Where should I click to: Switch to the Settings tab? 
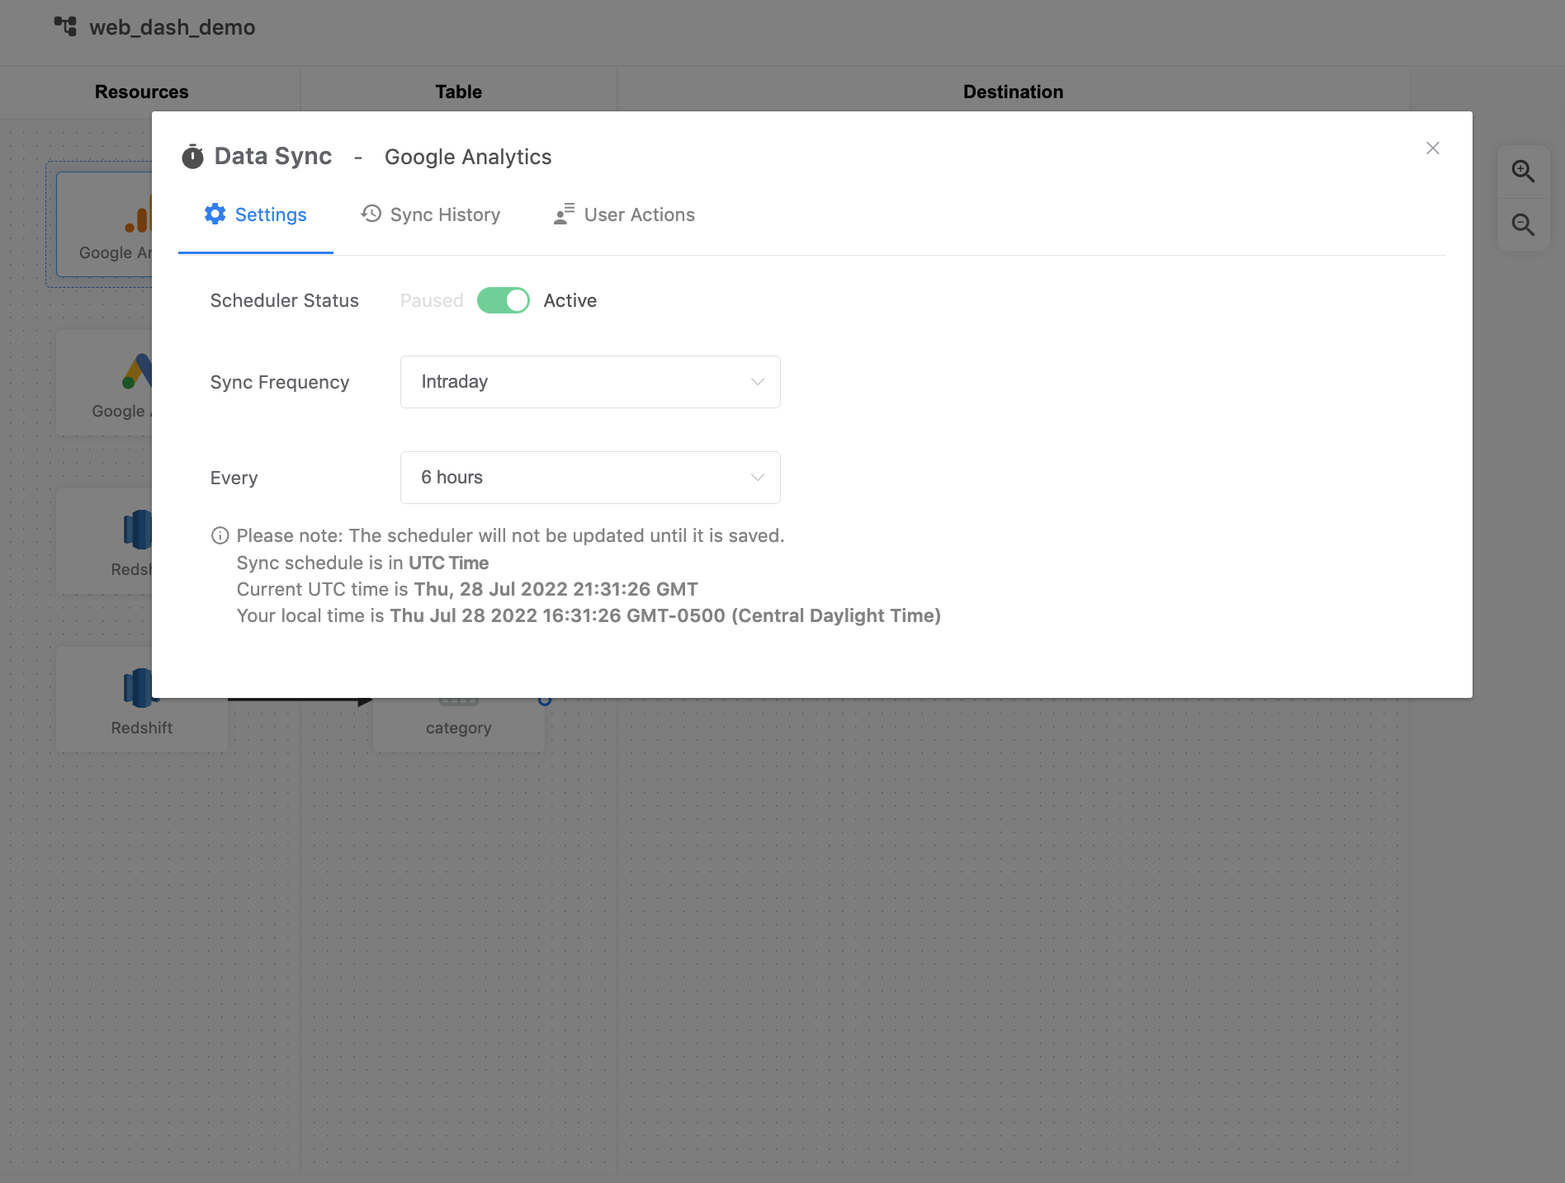click(x=256, y=214)
